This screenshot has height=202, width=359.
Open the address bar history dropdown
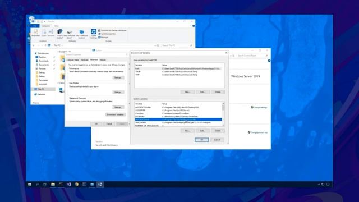(x=155, y=45)
